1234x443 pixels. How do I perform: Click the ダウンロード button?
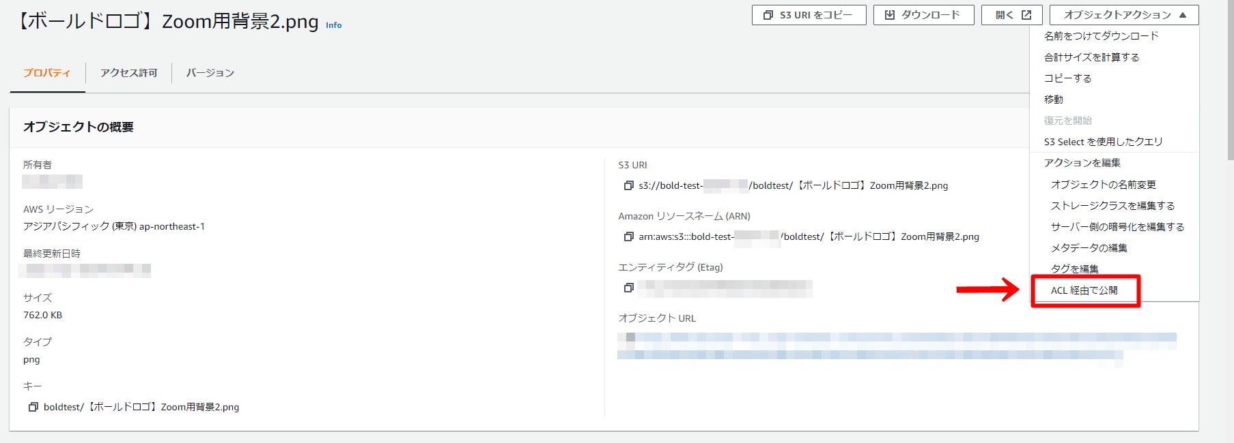923,15
